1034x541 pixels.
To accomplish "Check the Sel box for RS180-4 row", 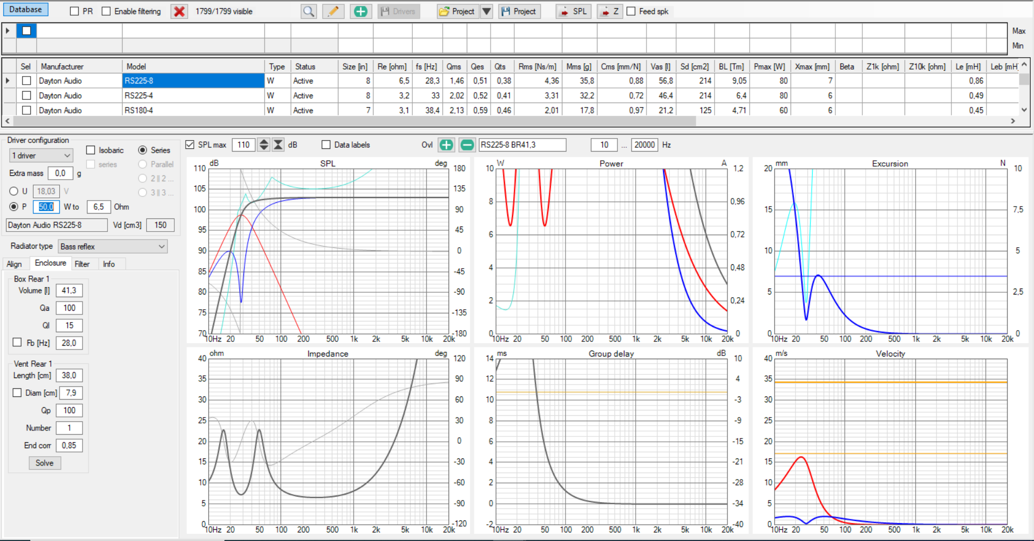I will [26, 110].
